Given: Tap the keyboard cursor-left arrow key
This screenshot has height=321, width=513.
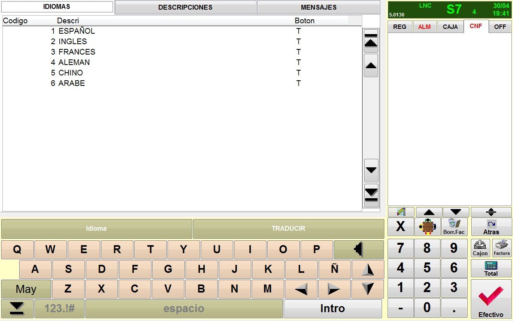Looking at the screenshot, I should (301, 289).
